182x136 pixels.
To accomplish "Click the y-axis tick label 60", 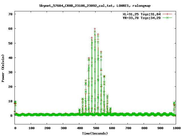I will pos(10,29).
